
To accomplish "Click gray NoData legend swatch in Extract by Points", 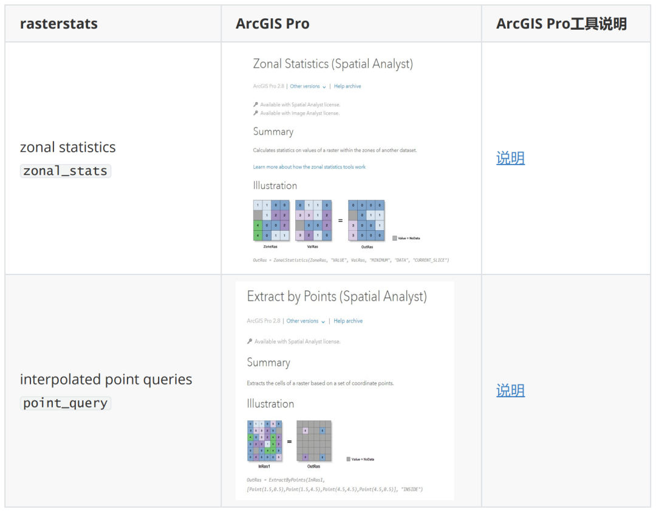I will click(348, 459).
